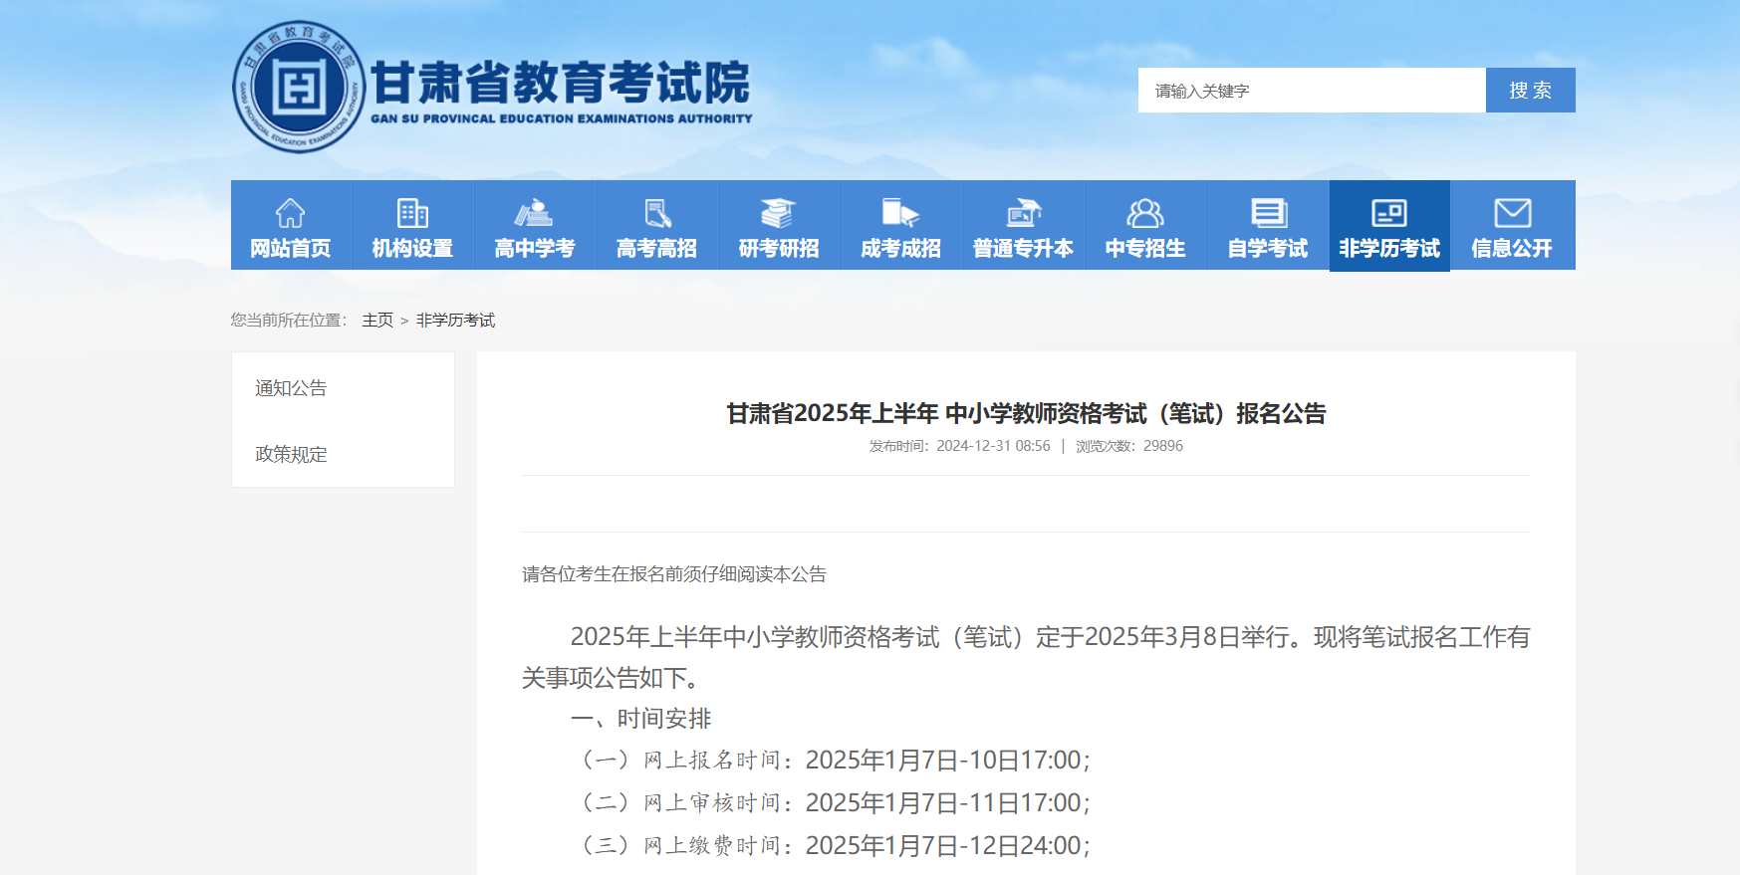Click the certificate icon above 非学历考试
This screenshot has width=1740, height=875.
(x=1389, y=213)
